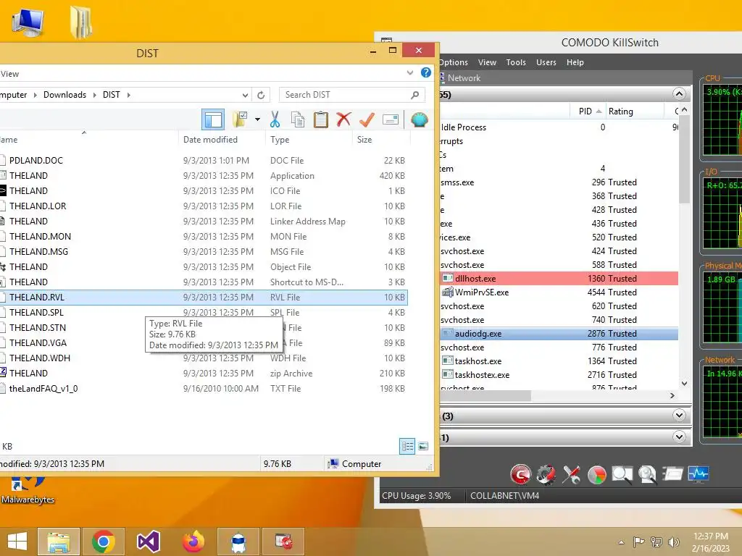Open KillSwitch Help menu
This screenshot has width=742, height=556.
[575, 62]
